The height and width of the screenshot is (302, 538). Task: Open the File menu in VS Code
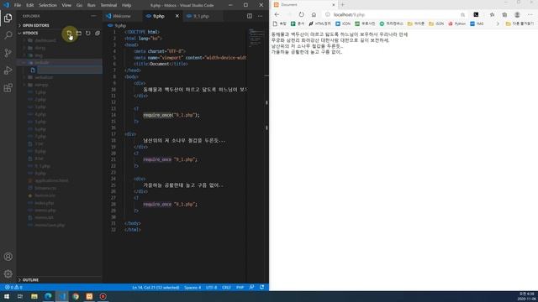tap(18, 5)
